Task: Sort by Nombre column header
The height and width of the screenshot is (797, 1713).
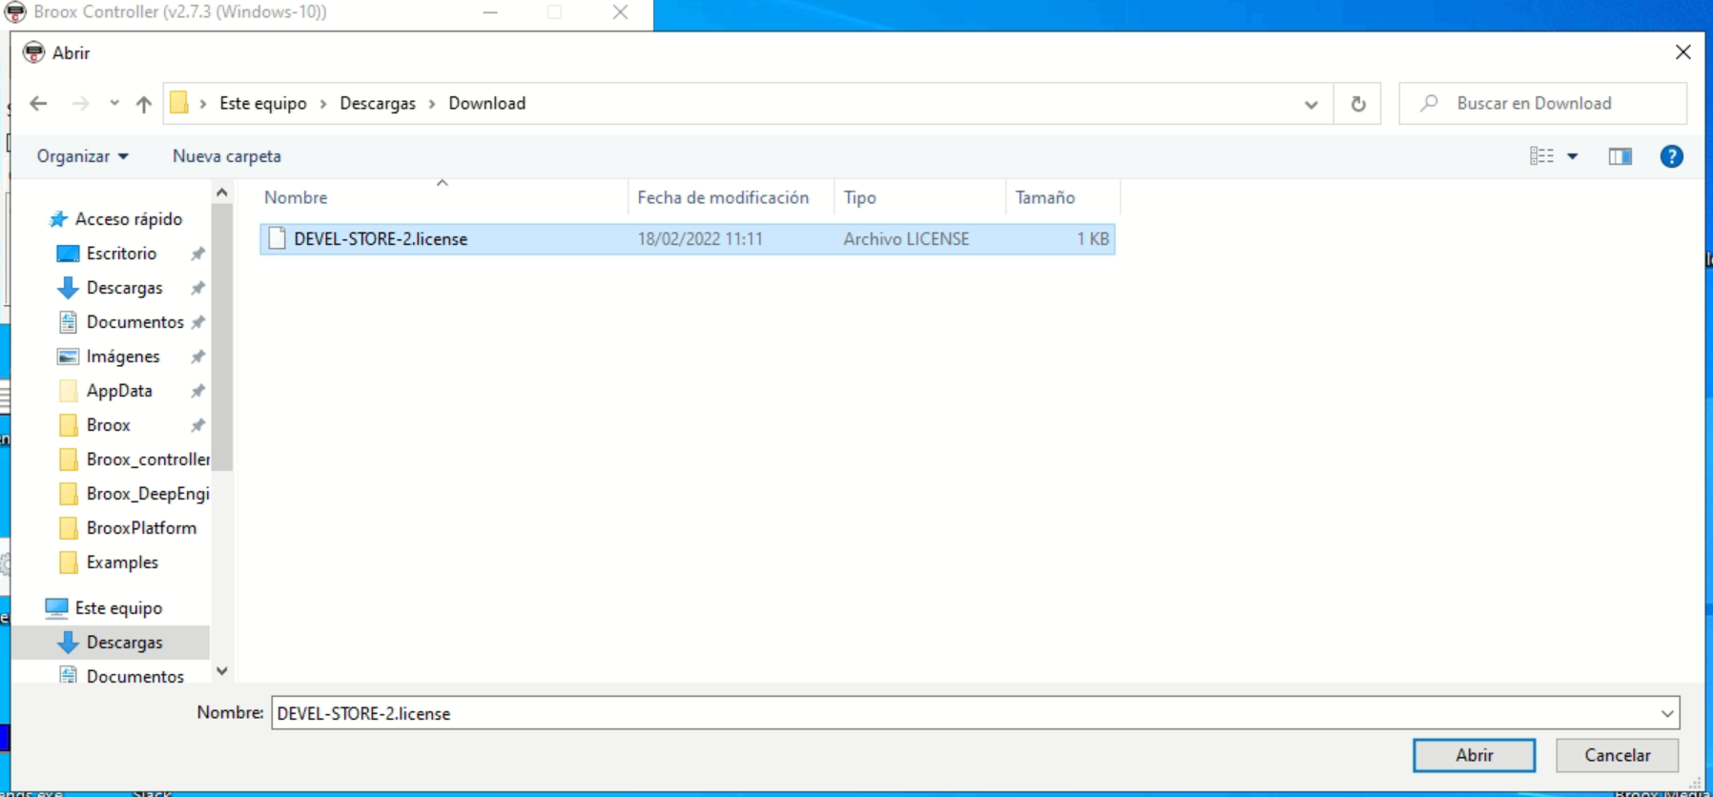Action: 296,197
